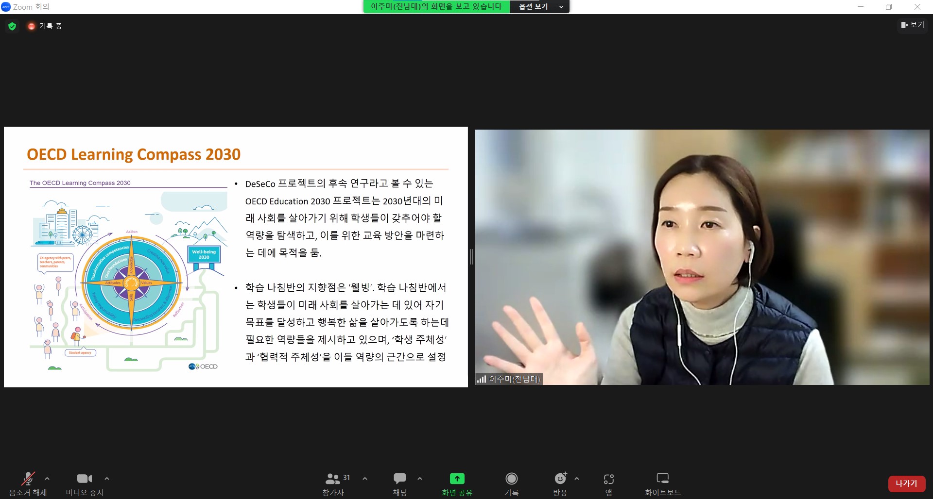Open 옵션 보기 sharing options dropdown

click(539, 7)
